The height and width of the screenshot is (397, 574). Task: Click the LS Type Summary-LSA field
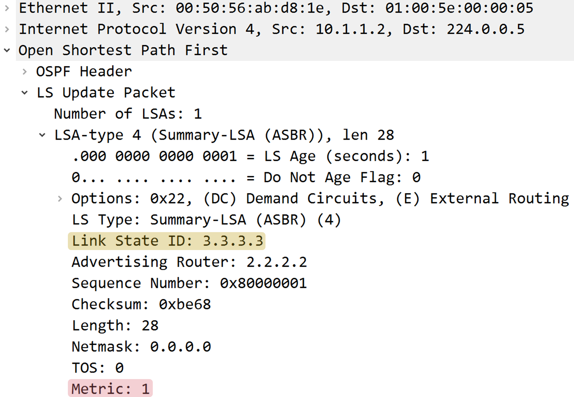click(x=206, y=220)
